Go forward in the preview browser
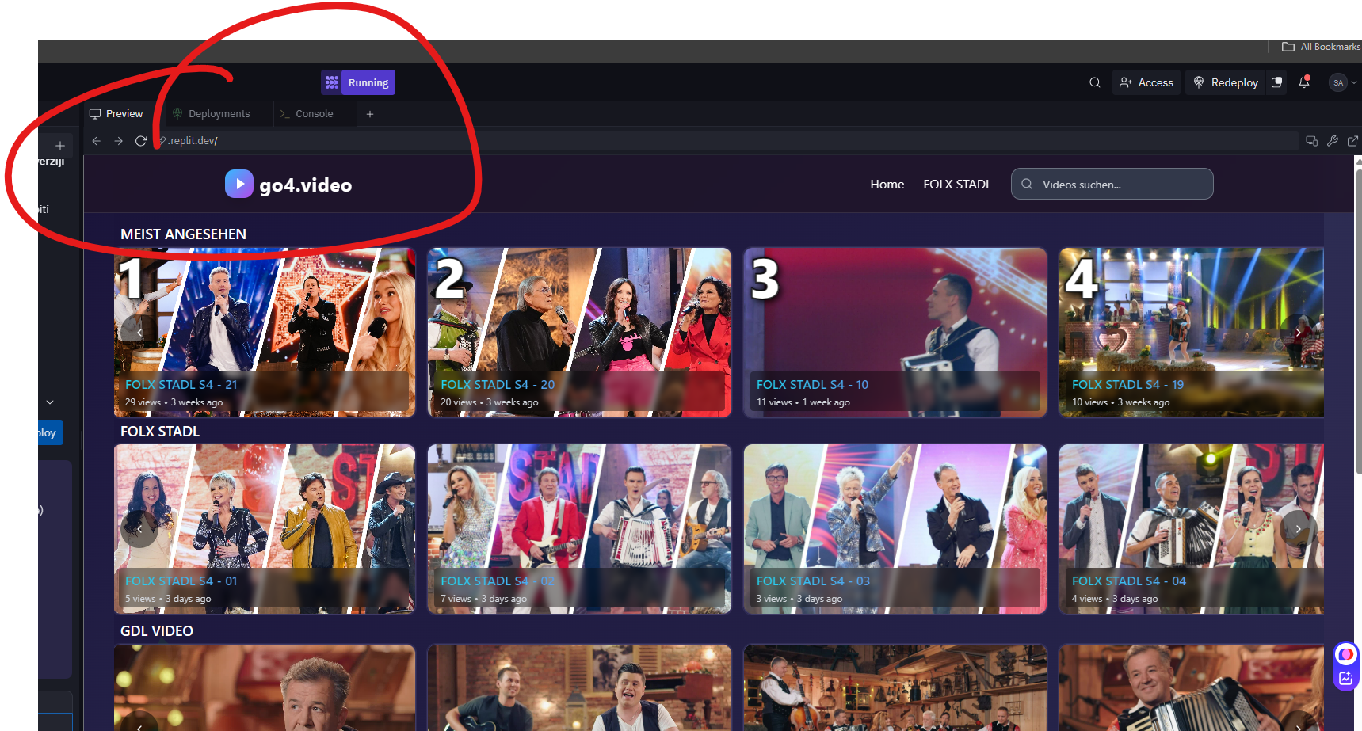The image size is (1362, 731). (x=119, y=141)
